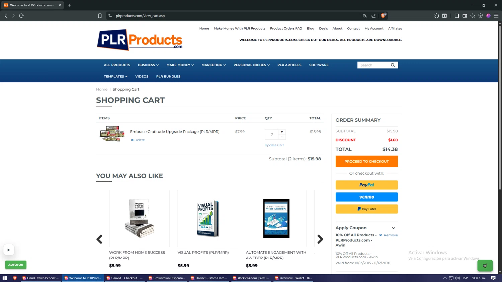Open the notification center icon
Screen dimensions: 502x282
pyautogui.click(x=493, y=278)
